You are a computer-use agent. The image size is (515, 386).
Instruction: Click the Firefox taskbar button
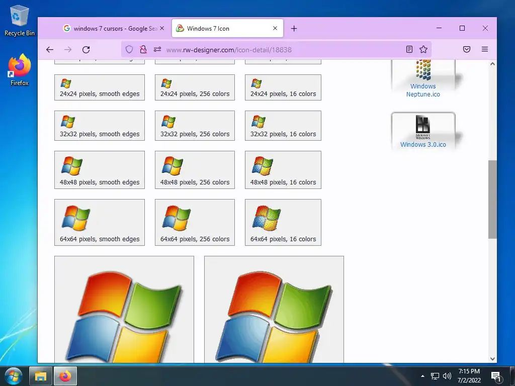pos(65,376)
